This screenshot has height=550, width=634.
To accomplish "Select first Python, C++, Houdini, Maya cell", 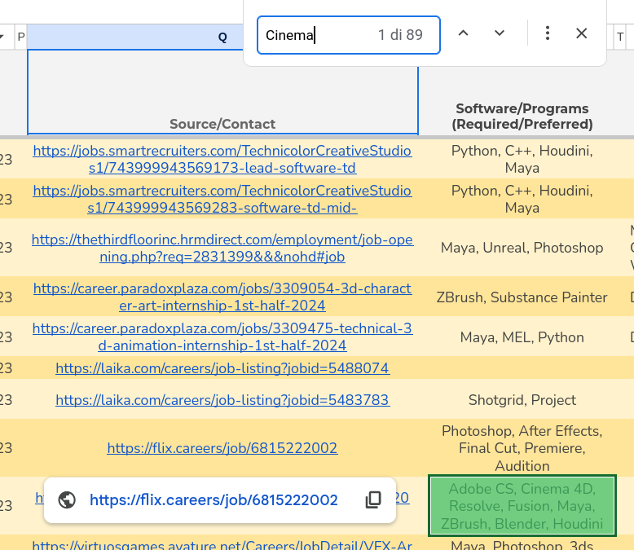I will click(x=522, y=160).
